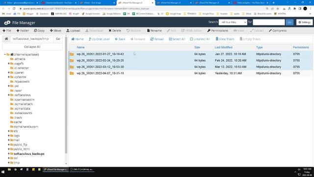Select the mail tree folder
The height and width of the screenshot is (177, 314).
click(16, 140)
